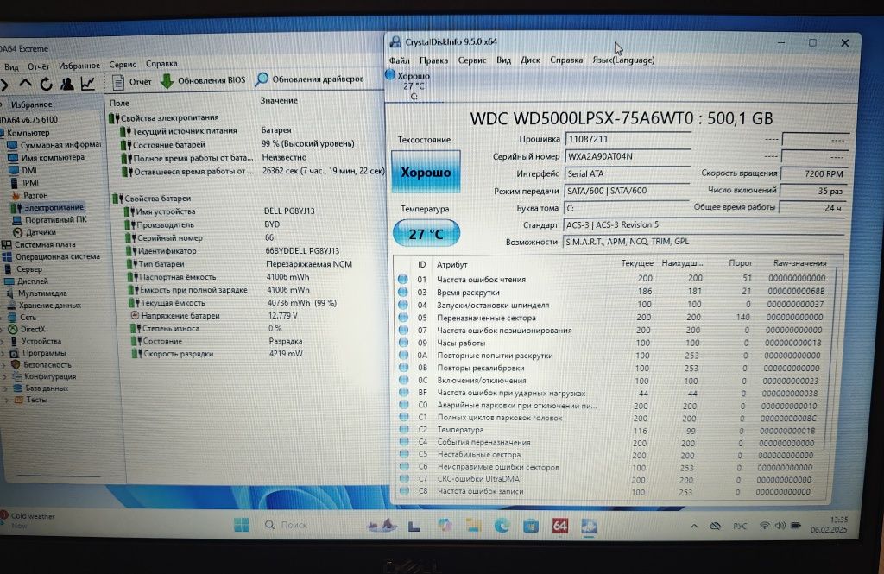Select Системная плата tree item
The height and width of the screenshot is (574, 884).
click(39, 245)
